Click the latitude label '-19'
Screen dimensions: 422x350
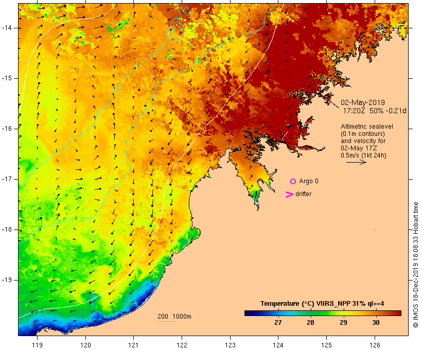click(x=7, y=280)
